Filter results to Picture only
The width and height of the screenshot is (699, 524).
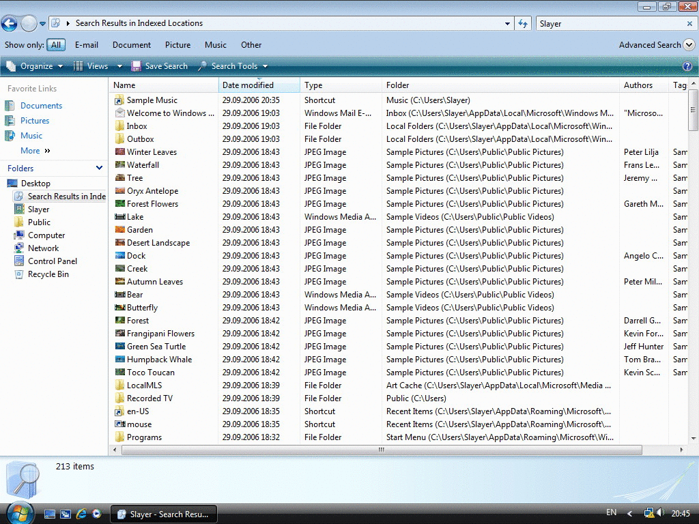coord(177,45)
